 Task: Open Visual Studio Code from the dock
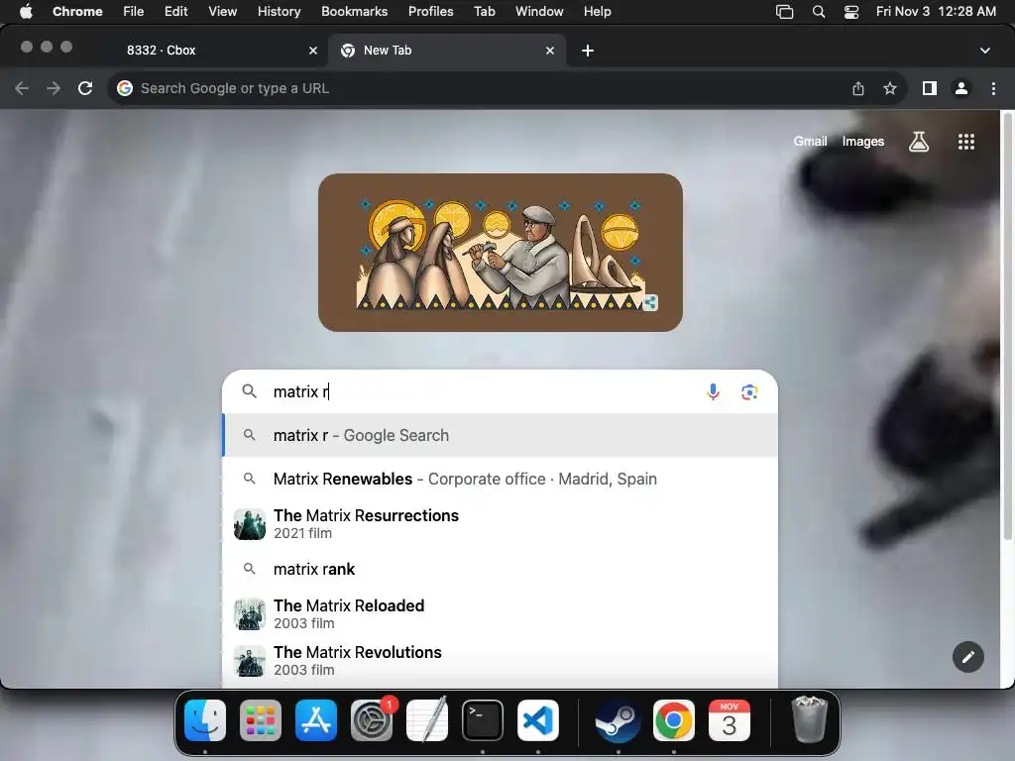click(x=538, y=720)
